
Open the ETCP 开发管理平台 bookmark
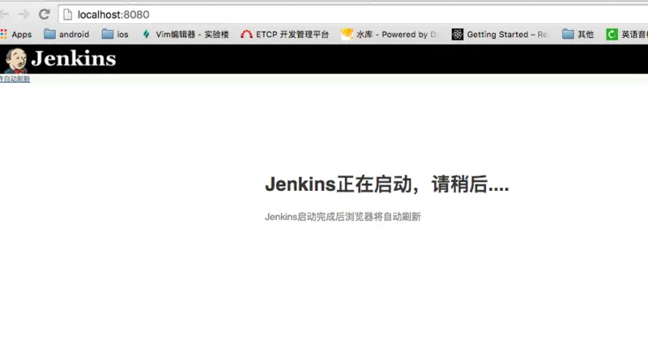pos(285,34)
